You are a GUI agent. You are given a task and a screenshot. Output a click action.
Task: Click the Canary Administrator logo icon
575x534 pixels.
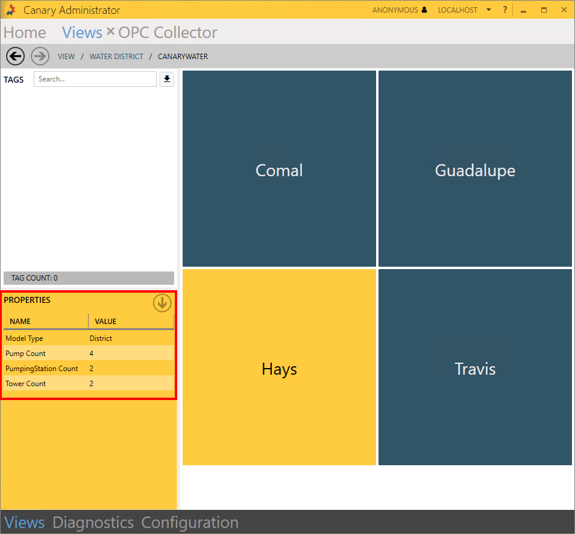(x=10, y=10)
